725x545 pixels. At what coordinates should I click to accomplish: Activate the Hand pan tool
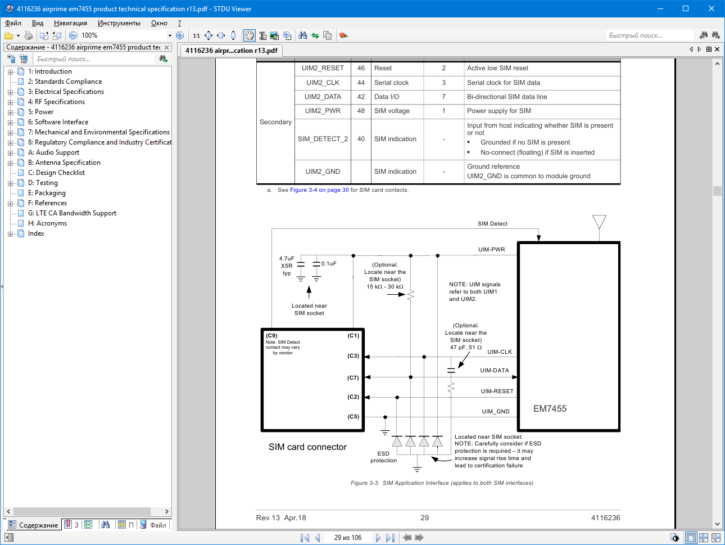[250, 35]
